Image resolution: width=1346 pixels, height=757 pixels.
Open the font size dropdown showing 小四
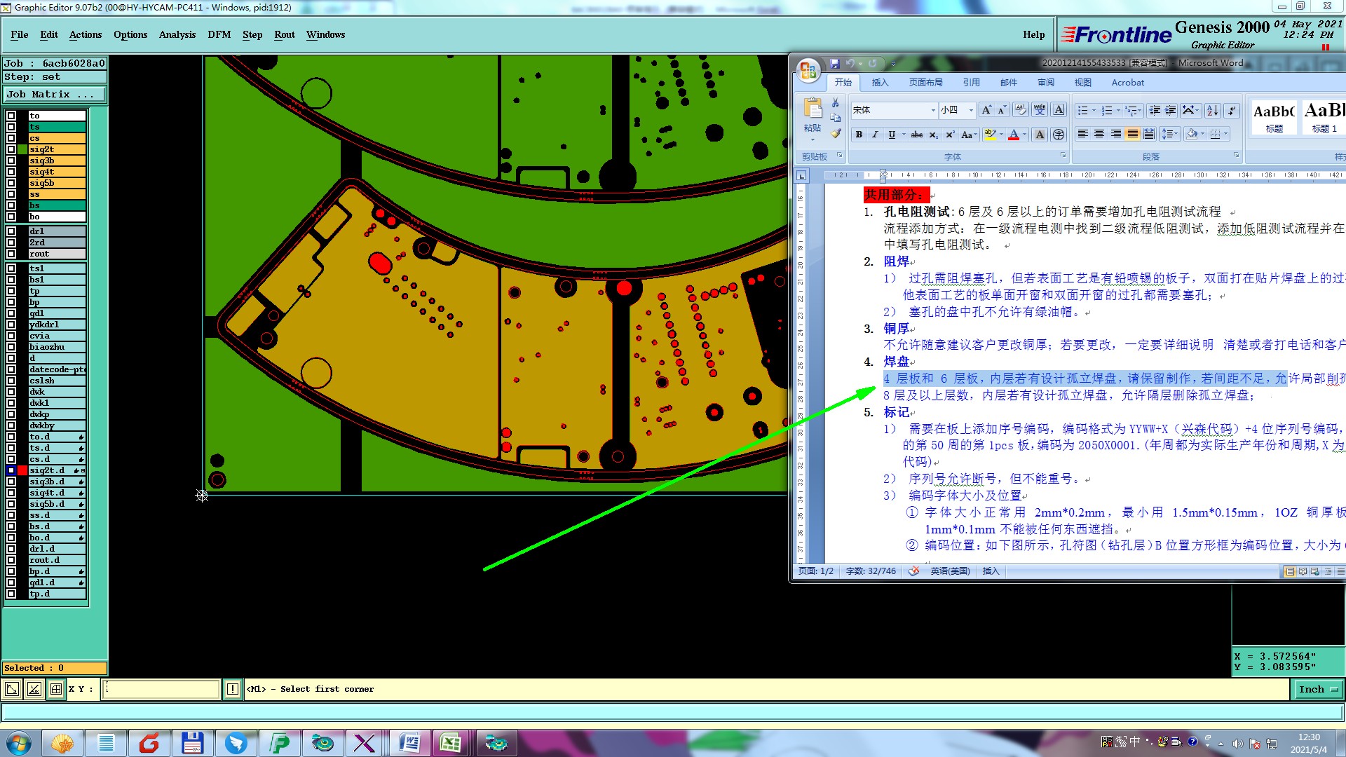[x=971, y=110]
